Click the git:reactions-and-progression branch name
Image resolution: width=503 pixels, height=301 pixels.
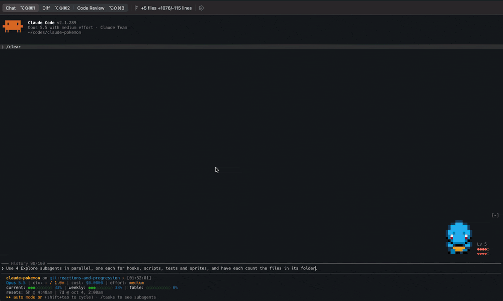[85, 278]
